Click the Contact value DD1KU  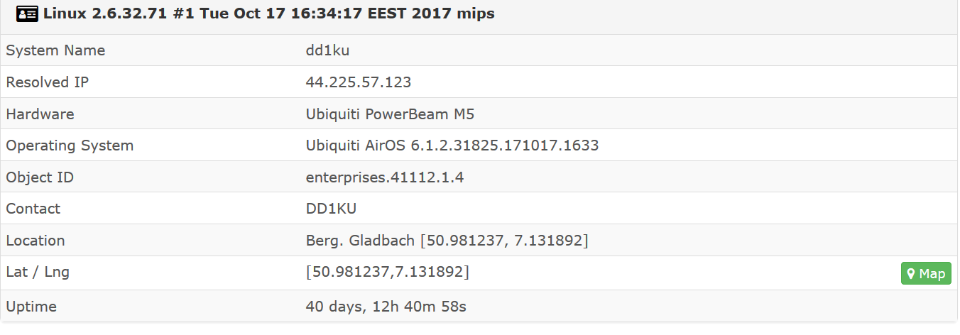tap(332, 209)
